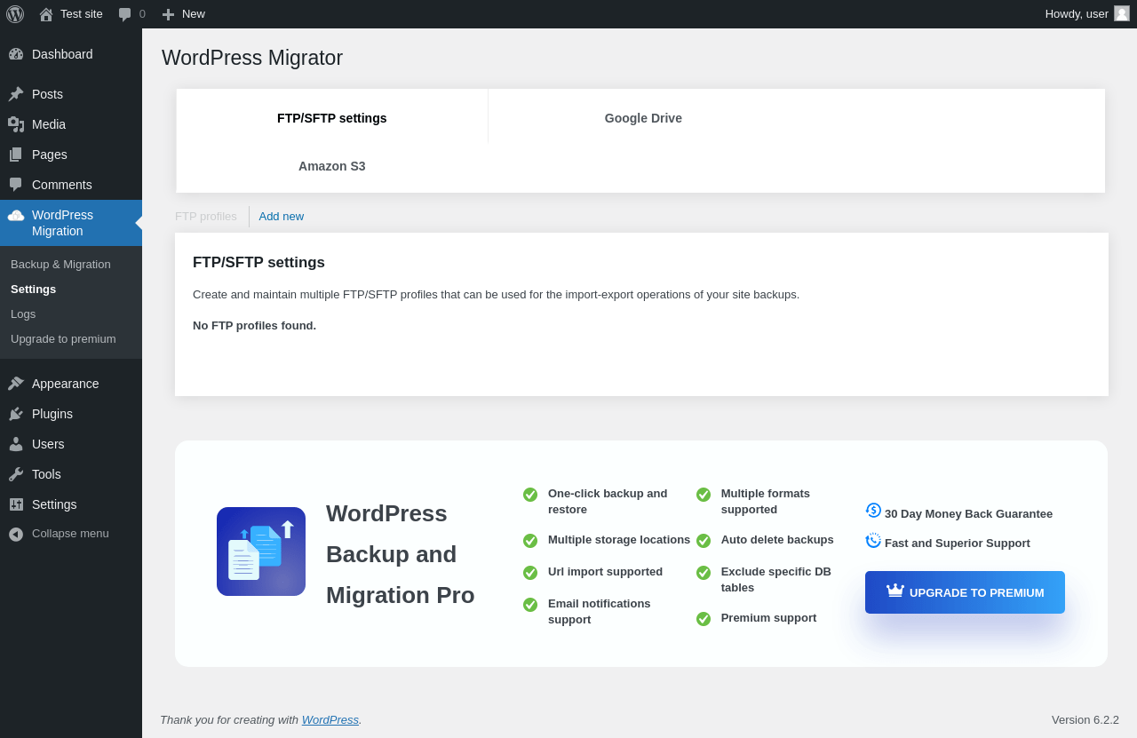The image size is (1137, 738).
Task: Switch to the Amazon S3 tab
Action: (x=332, y=166)
